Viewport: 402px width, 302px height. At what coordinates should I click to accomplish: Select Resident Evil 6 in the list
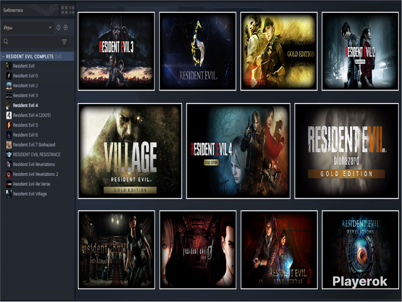[22, 135]
